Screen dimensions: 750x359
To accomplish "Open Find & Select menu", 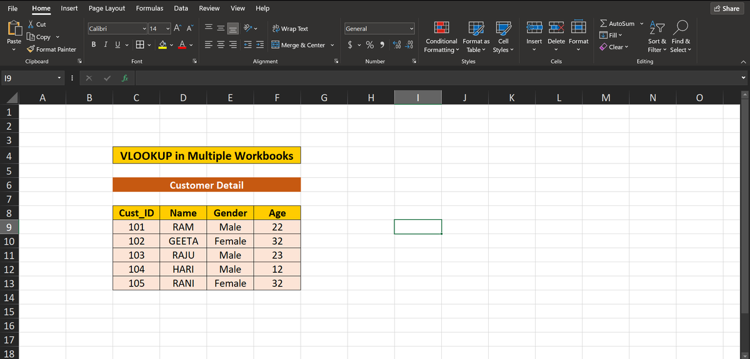I will click(681, 36).
